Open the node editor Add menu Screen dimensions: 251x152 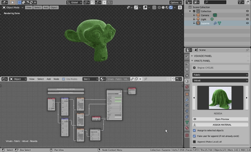[x=49, y=79]
